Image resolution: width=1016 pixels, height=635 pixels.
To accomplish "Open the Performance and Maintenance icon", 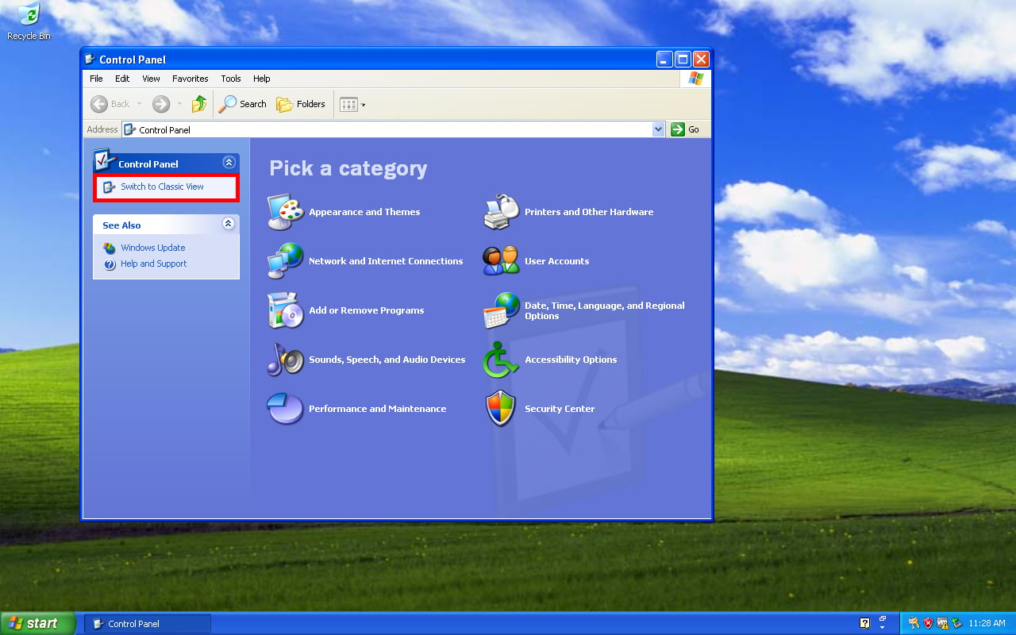I will 286,409.
